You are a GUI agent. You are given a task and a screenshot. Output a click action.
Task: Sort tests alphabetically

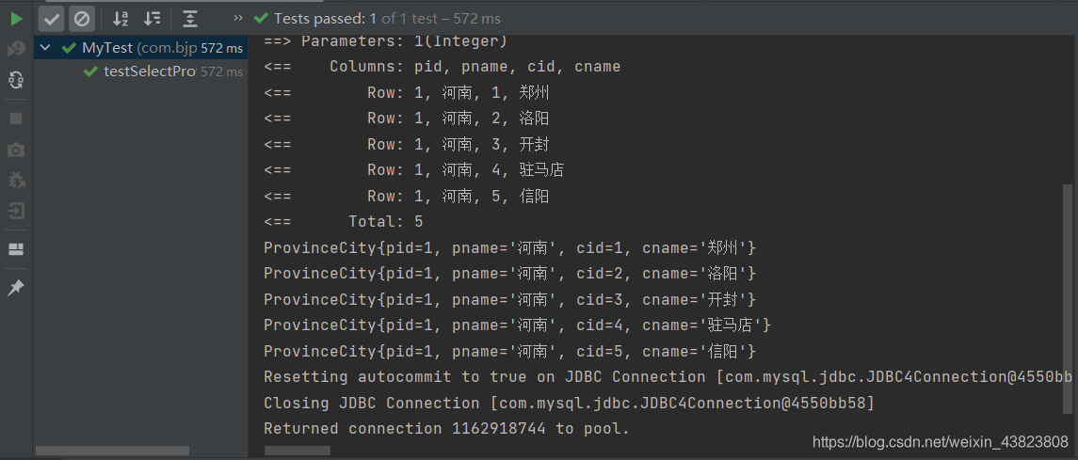(x=121, y=18)
